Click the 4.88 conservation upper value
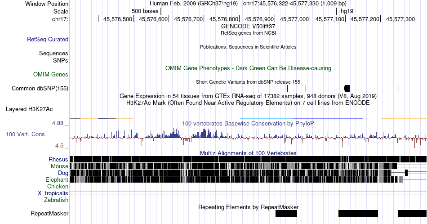 pos(58,123)
